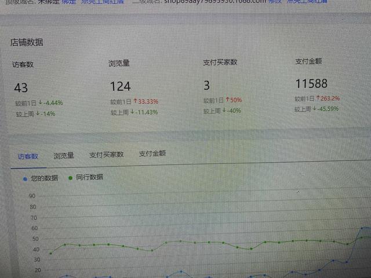Screen dimensions: 371x278
Task: Click the 支付金额 metric label above 11588
Action: (x=308, y=61)
